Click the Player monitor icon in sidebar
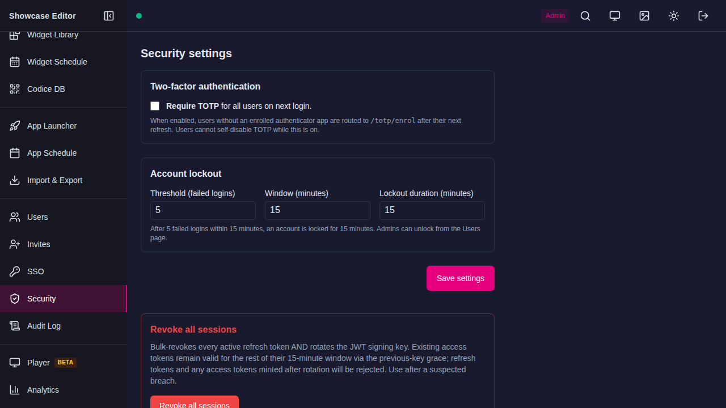 (15, 363)
